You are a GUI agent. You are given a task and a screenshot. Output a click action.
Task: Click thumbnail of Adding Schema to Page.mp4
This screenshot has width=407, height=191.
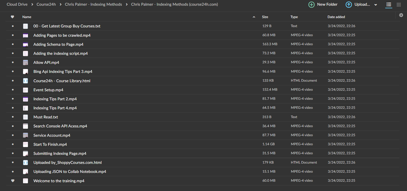click(x=25, y=44)
